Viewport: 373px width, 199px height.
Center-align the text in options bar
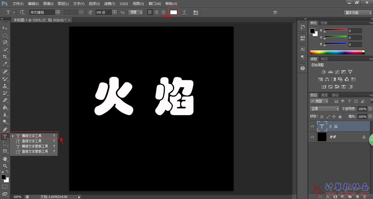(157, 12)
